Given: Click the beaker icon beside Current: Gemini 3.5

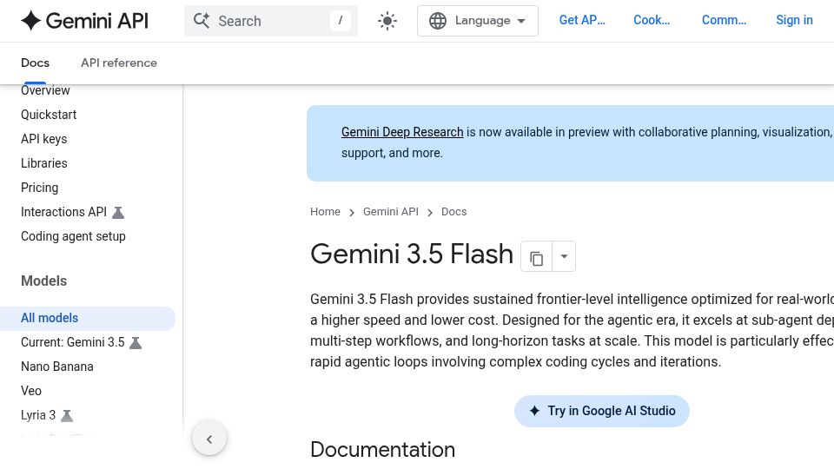Looking at the screenshot, I should tap(136, 343).
